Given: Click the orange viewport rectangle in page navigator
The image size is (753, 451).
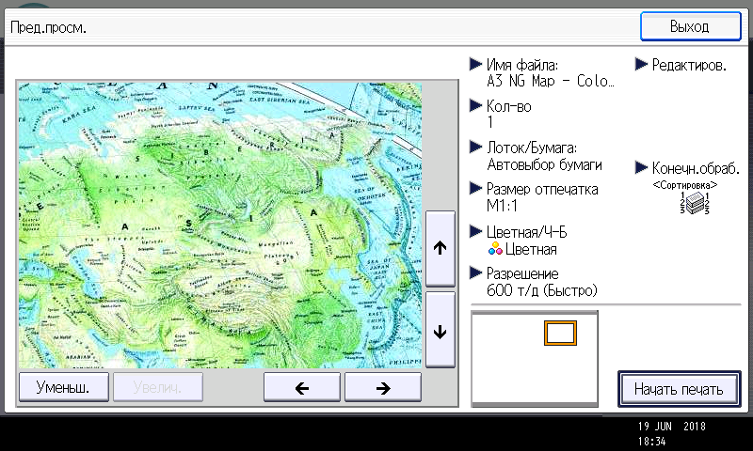Looking at the screenshot, I should coord(560,333).
